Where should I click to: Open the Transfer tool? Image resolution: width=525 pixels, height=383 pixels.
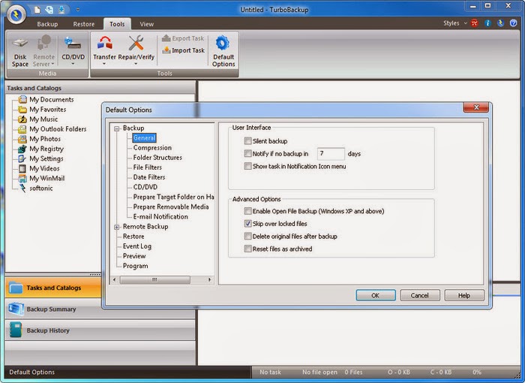104,50
